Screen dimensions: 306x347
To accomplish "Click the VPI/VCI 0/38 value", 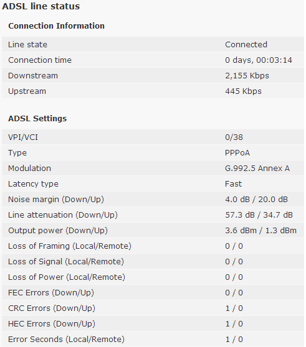I will (234, 137).
